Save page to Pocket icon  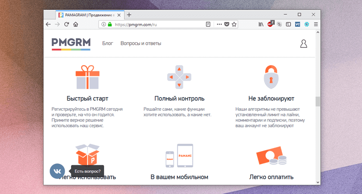click(x=227, y=24)
